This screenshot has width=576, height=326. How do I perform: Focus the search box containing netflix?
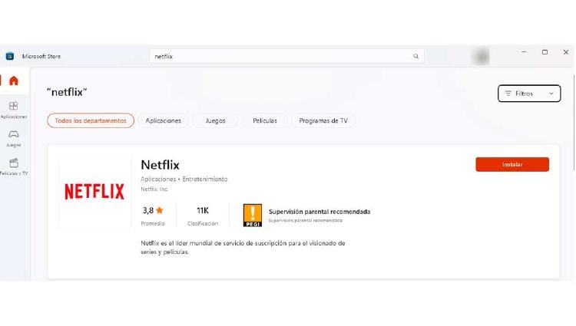click(286, 57)
